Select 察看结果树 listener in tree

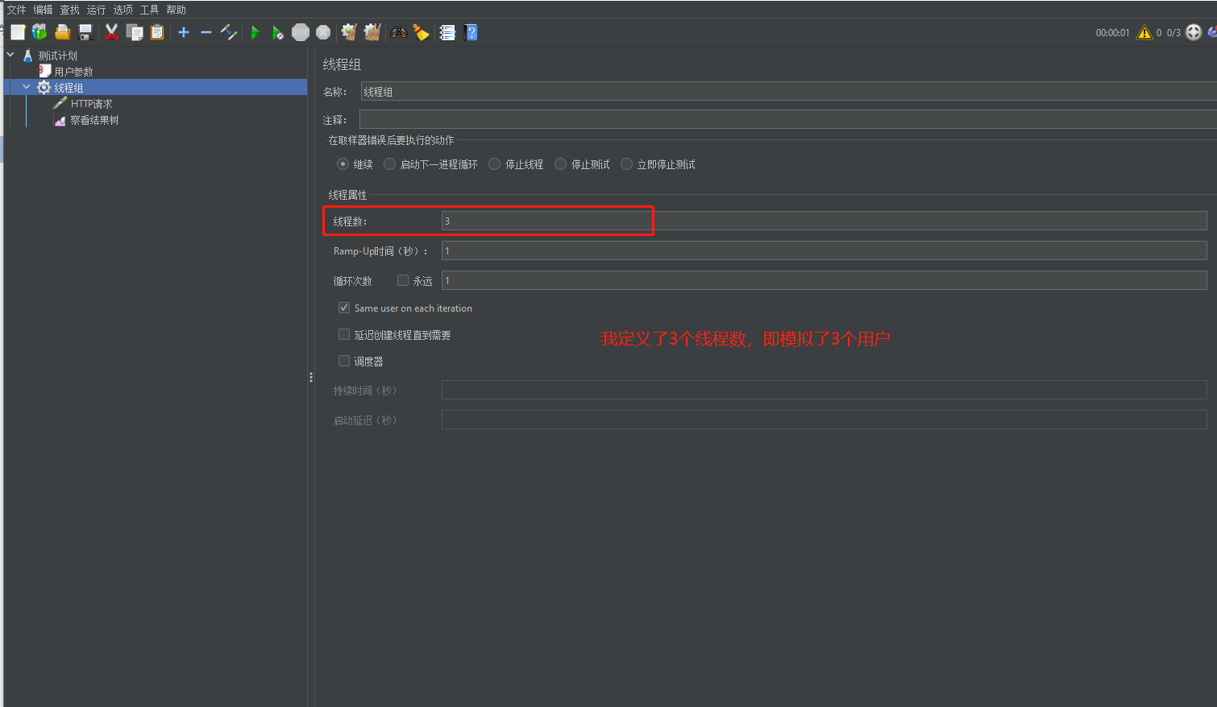pos(94,120)
